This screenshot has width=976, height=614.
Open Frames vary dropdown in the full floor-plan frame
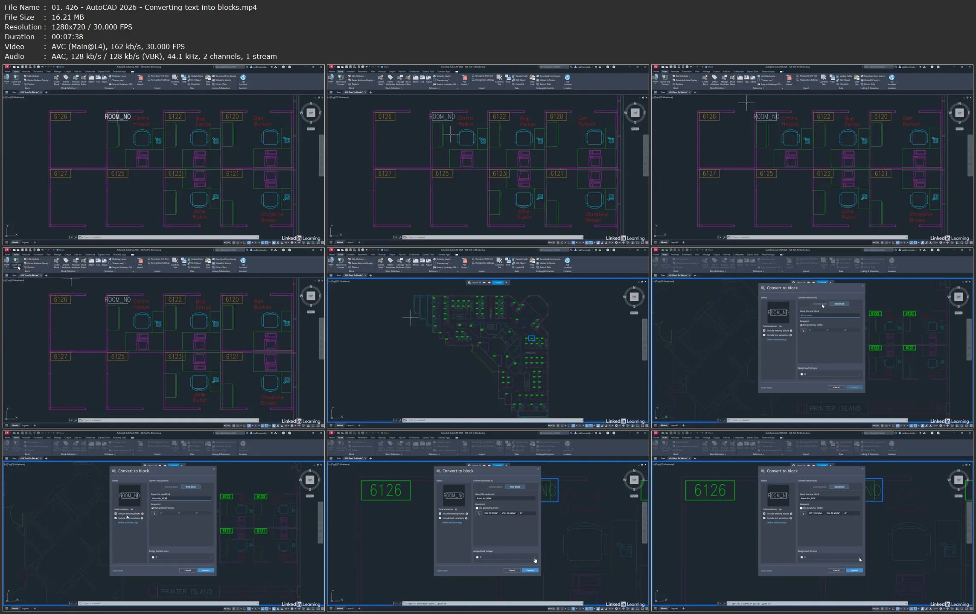pos(450,263)
